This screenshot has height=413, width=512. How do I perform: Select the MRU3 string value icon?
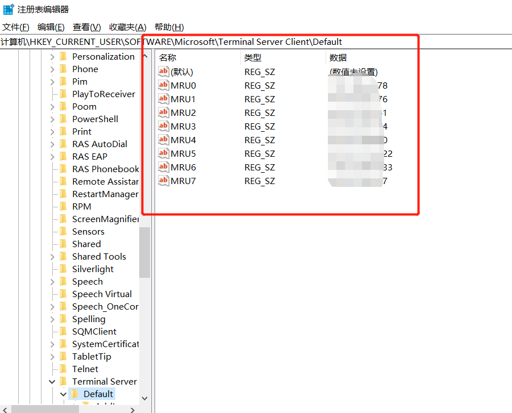[163, 126]
